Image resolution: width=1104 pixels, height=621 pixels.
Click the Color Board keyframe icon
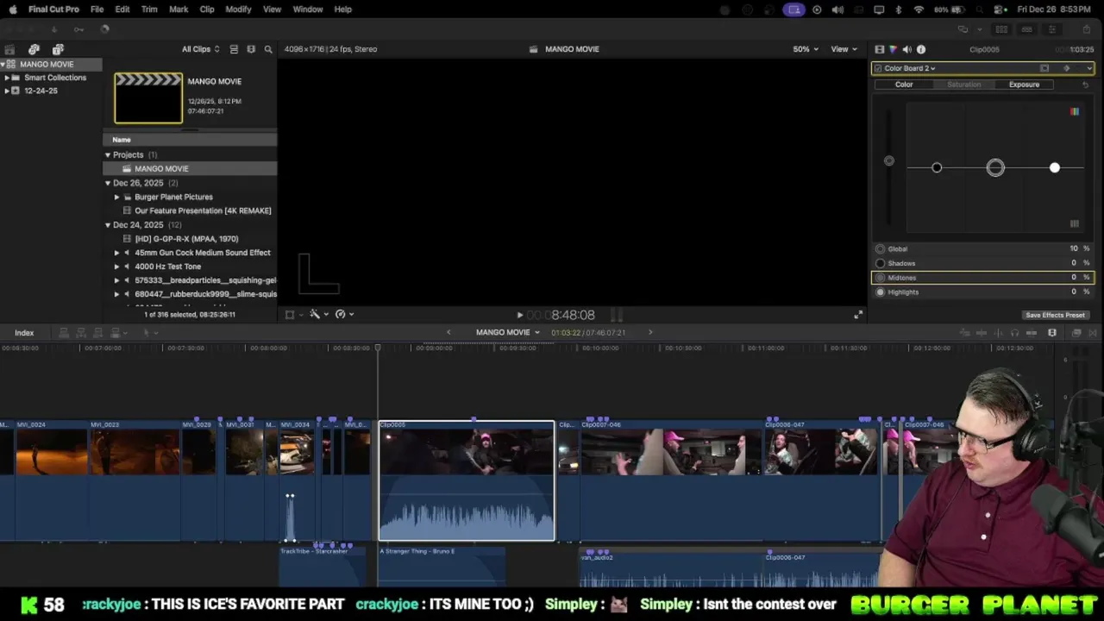click(x=1067, y=68)
